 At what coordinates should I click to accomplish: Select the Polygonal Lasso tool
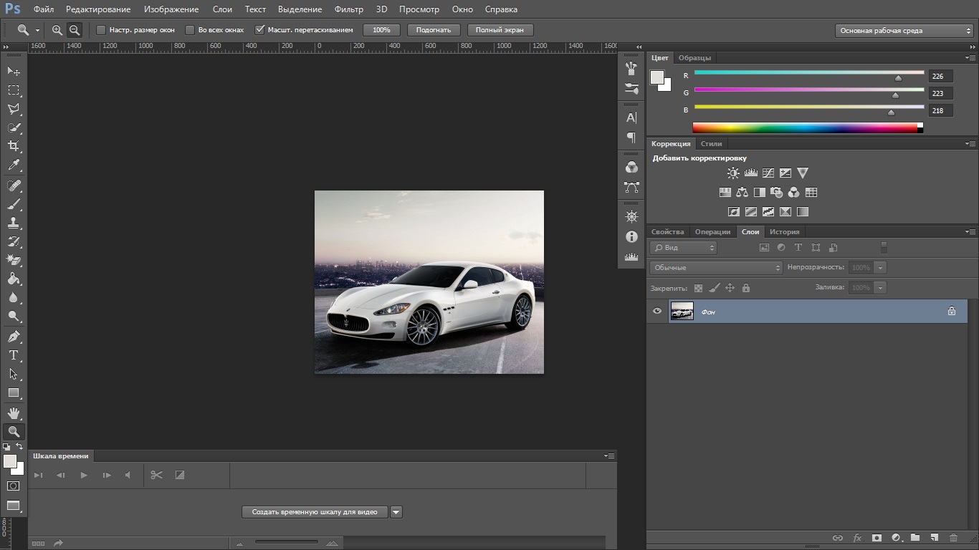[14, 109]
